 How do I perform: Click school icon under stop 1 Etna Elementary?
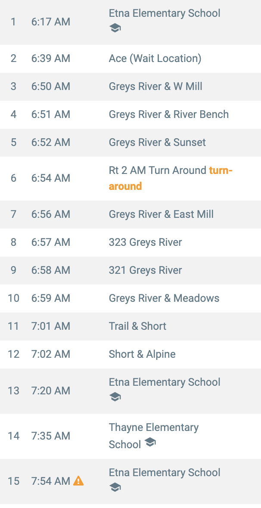115,28
